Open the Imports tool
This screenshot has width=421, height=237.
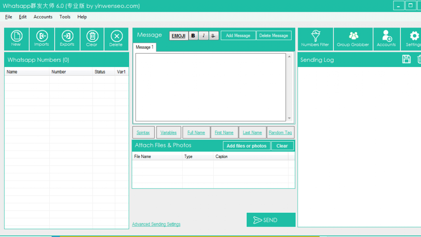point(42,39)
